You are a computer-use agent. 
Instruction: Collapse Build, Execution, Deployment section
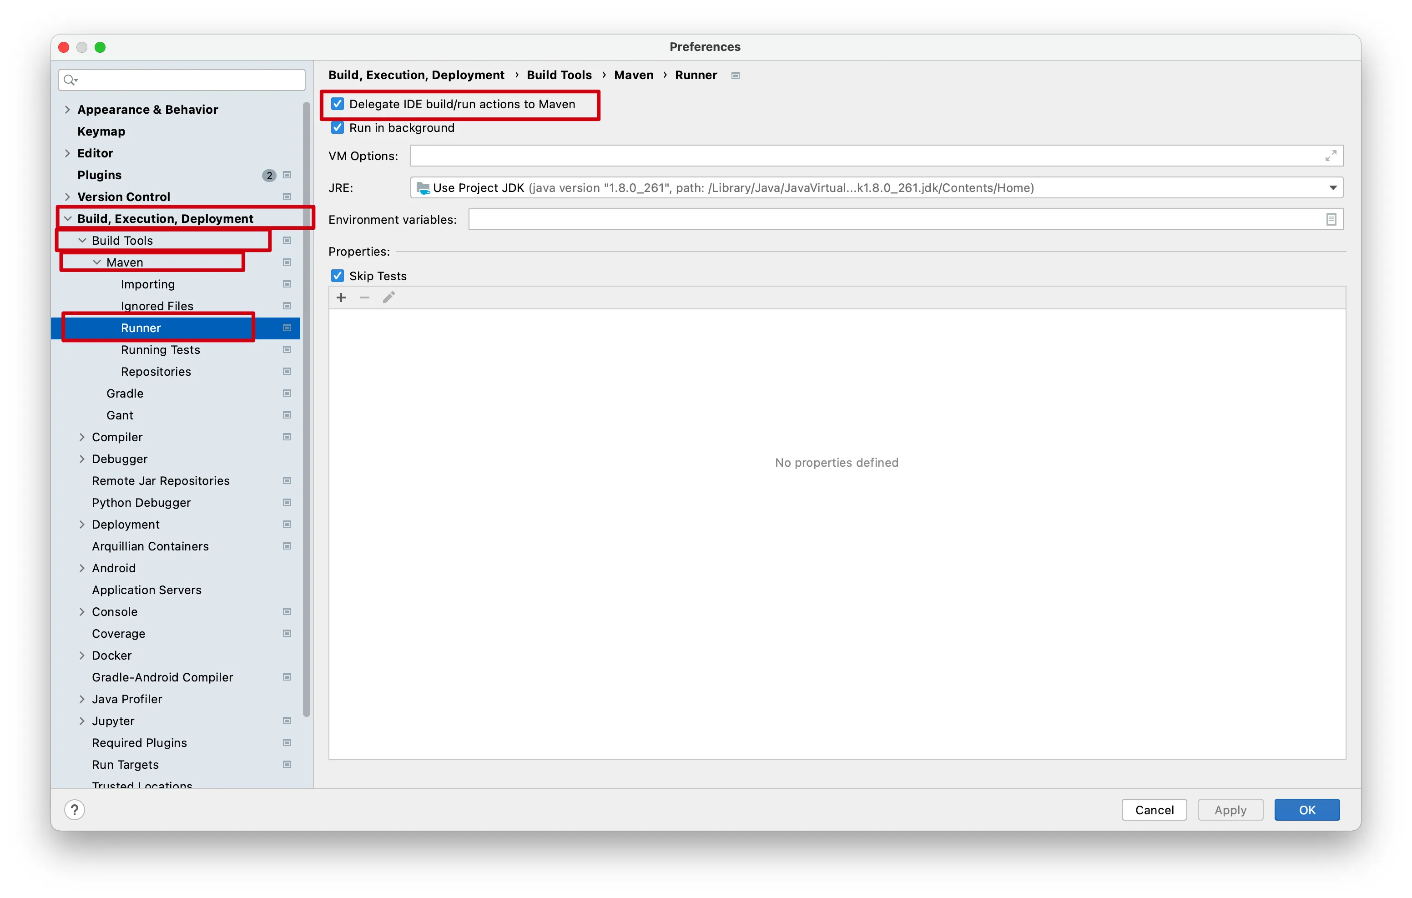click(67, 219)
